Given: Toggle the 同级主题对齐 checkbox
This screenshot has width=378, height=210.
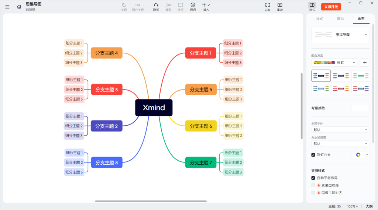Looking at the screenshot, I should tap(313, 193).
